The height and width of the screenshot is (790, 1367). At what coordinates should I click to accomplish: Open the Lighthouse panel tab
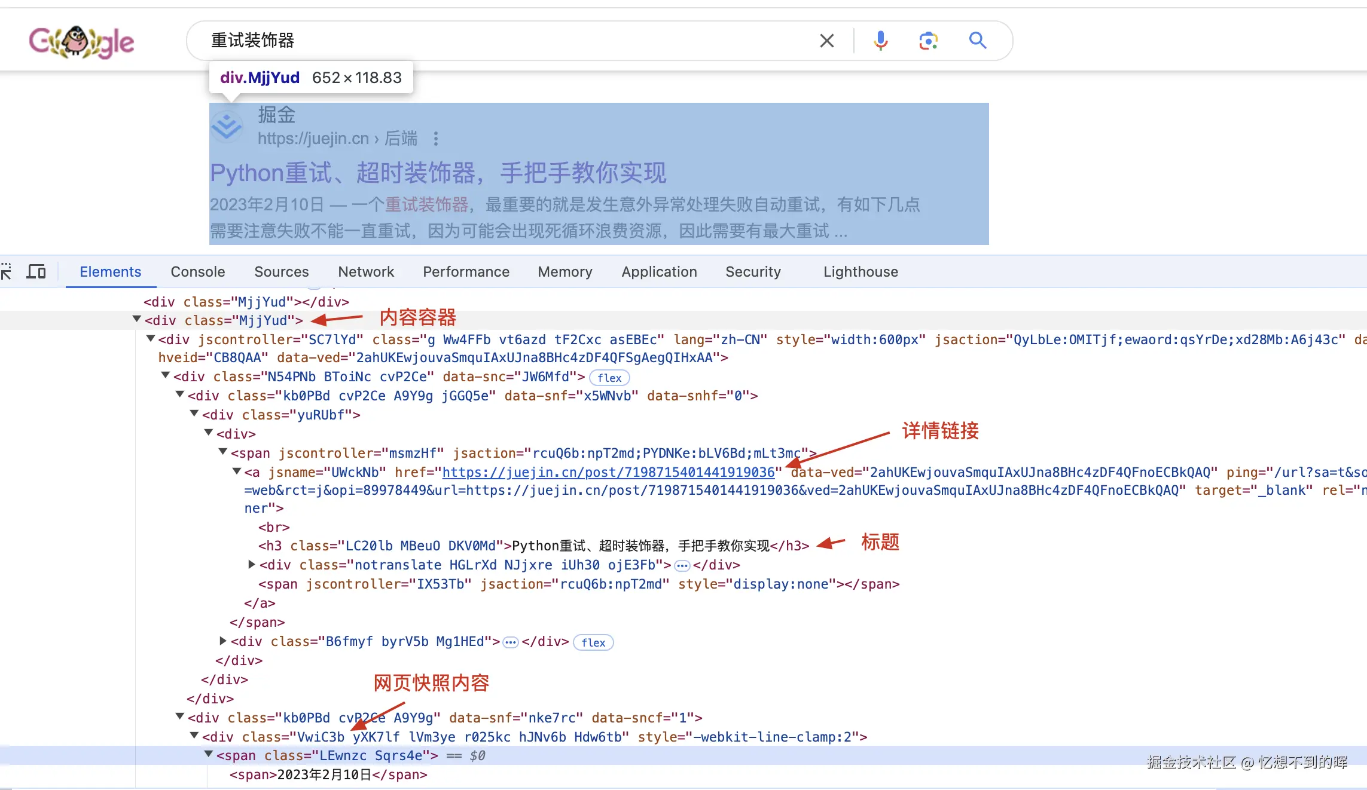coord(860,272)
